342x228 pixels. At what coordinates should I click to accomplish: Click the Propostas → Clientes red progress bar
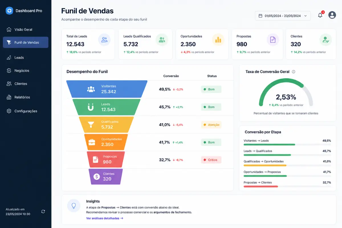(287, 186)
